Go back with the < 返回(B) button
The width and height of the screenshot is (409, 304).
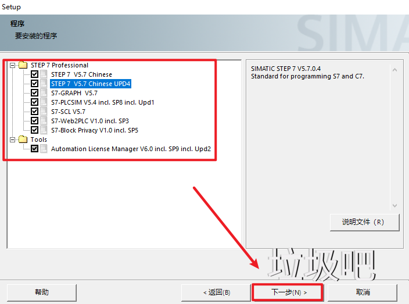click(x=216, y=292)
